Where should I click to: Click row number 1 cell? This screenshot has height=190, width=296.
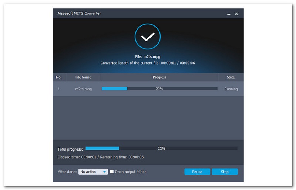tap(59, 89)
